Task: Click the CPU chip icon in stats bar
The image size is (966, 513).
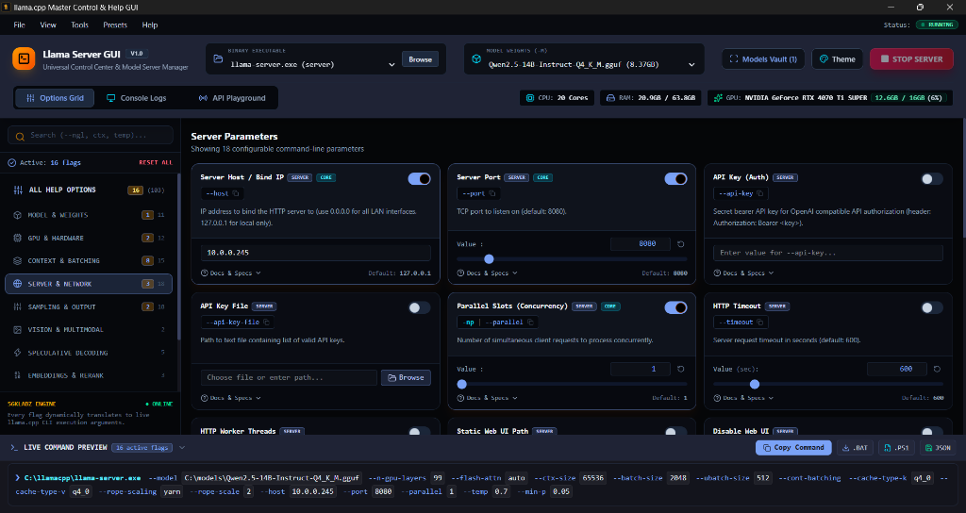Action: (x=530, y=98)
